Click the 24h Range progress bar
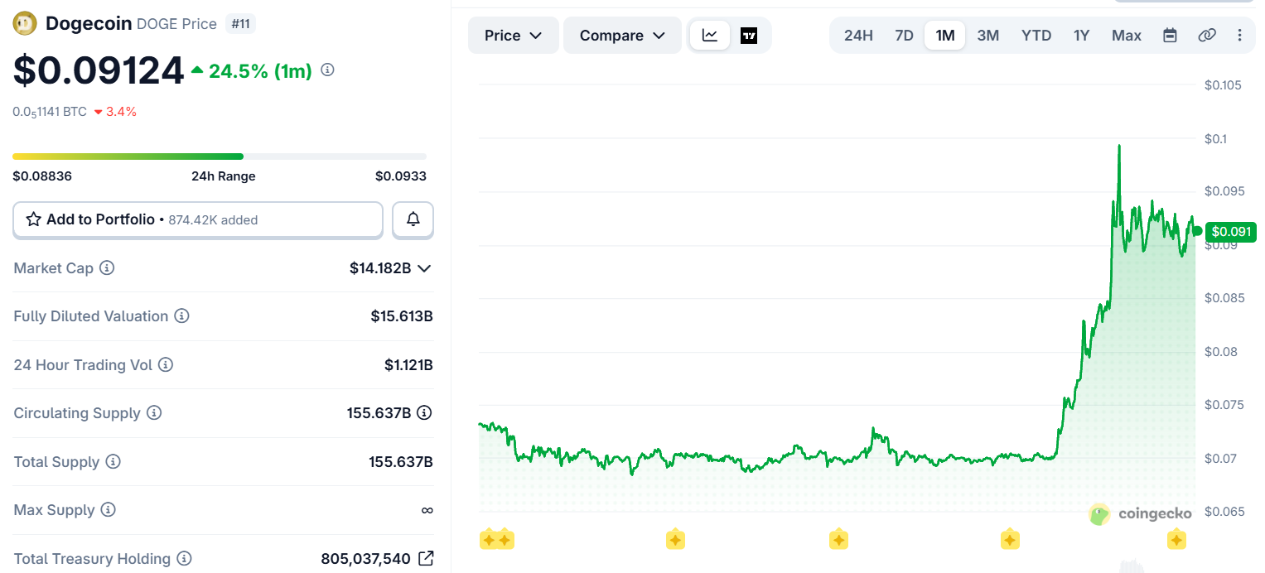Viewport: 1265px width, 573px height. click(220, 156)
